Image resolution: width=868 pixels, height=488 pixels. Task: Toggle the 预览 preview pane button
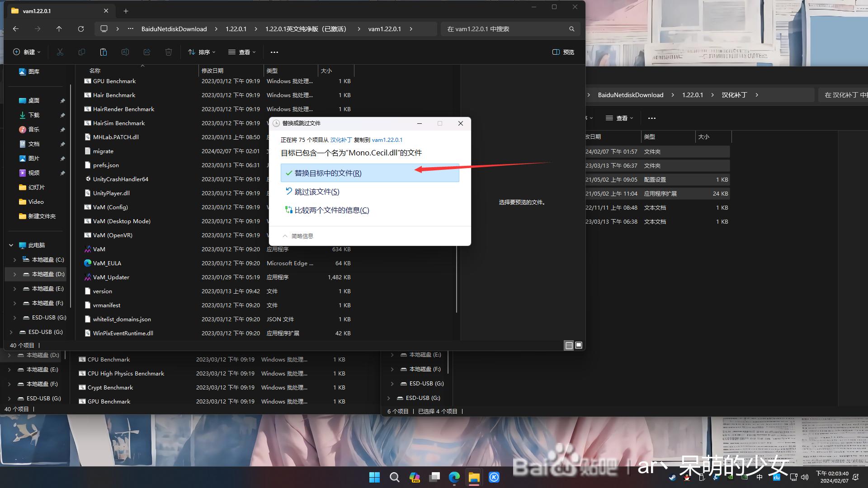[563, 52]
